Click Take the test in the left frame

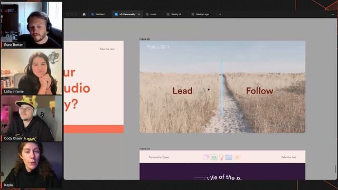[107, 49]
